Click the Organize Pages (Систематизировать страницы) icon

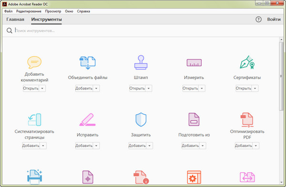[34, 119]
